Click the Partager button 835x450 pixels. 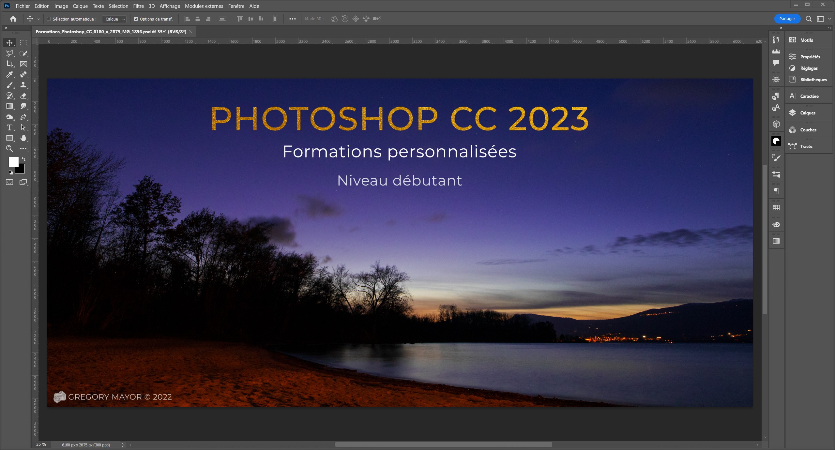787,19
